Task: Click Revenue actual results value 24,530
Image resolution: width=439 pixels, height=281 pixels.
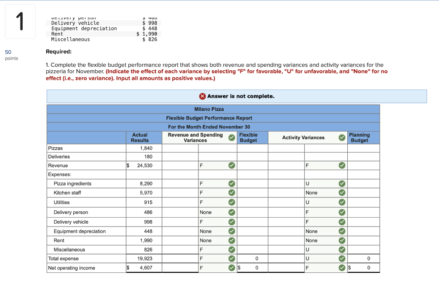Action: point(145,165)
